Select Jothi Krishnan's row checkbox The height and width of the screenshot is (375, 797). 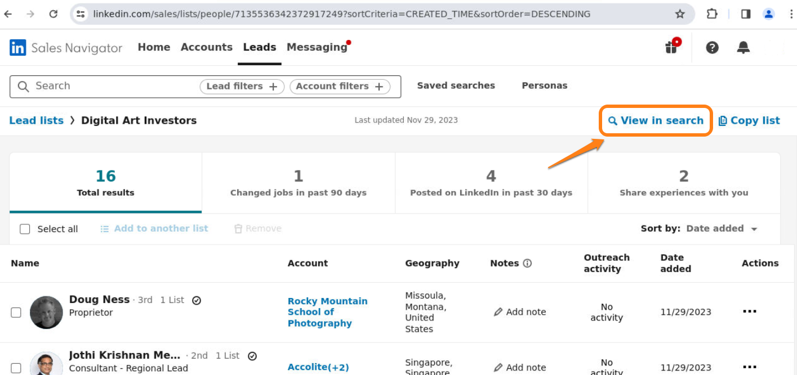pyautogui.click(x=16, y=368)
